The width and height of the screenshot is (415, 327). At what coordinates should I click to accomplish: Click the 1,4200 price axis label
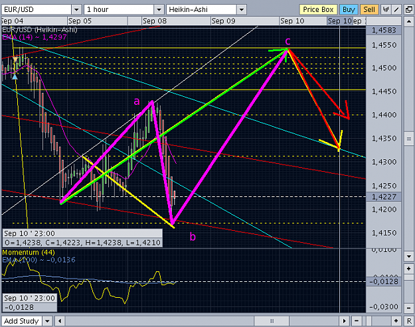[x=384, y=210]
